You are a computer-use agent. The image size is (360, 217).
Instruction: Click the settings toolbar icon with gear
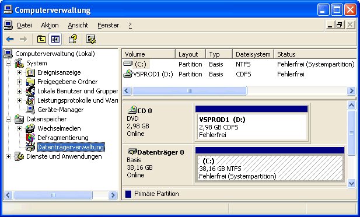tap(90, 39)
